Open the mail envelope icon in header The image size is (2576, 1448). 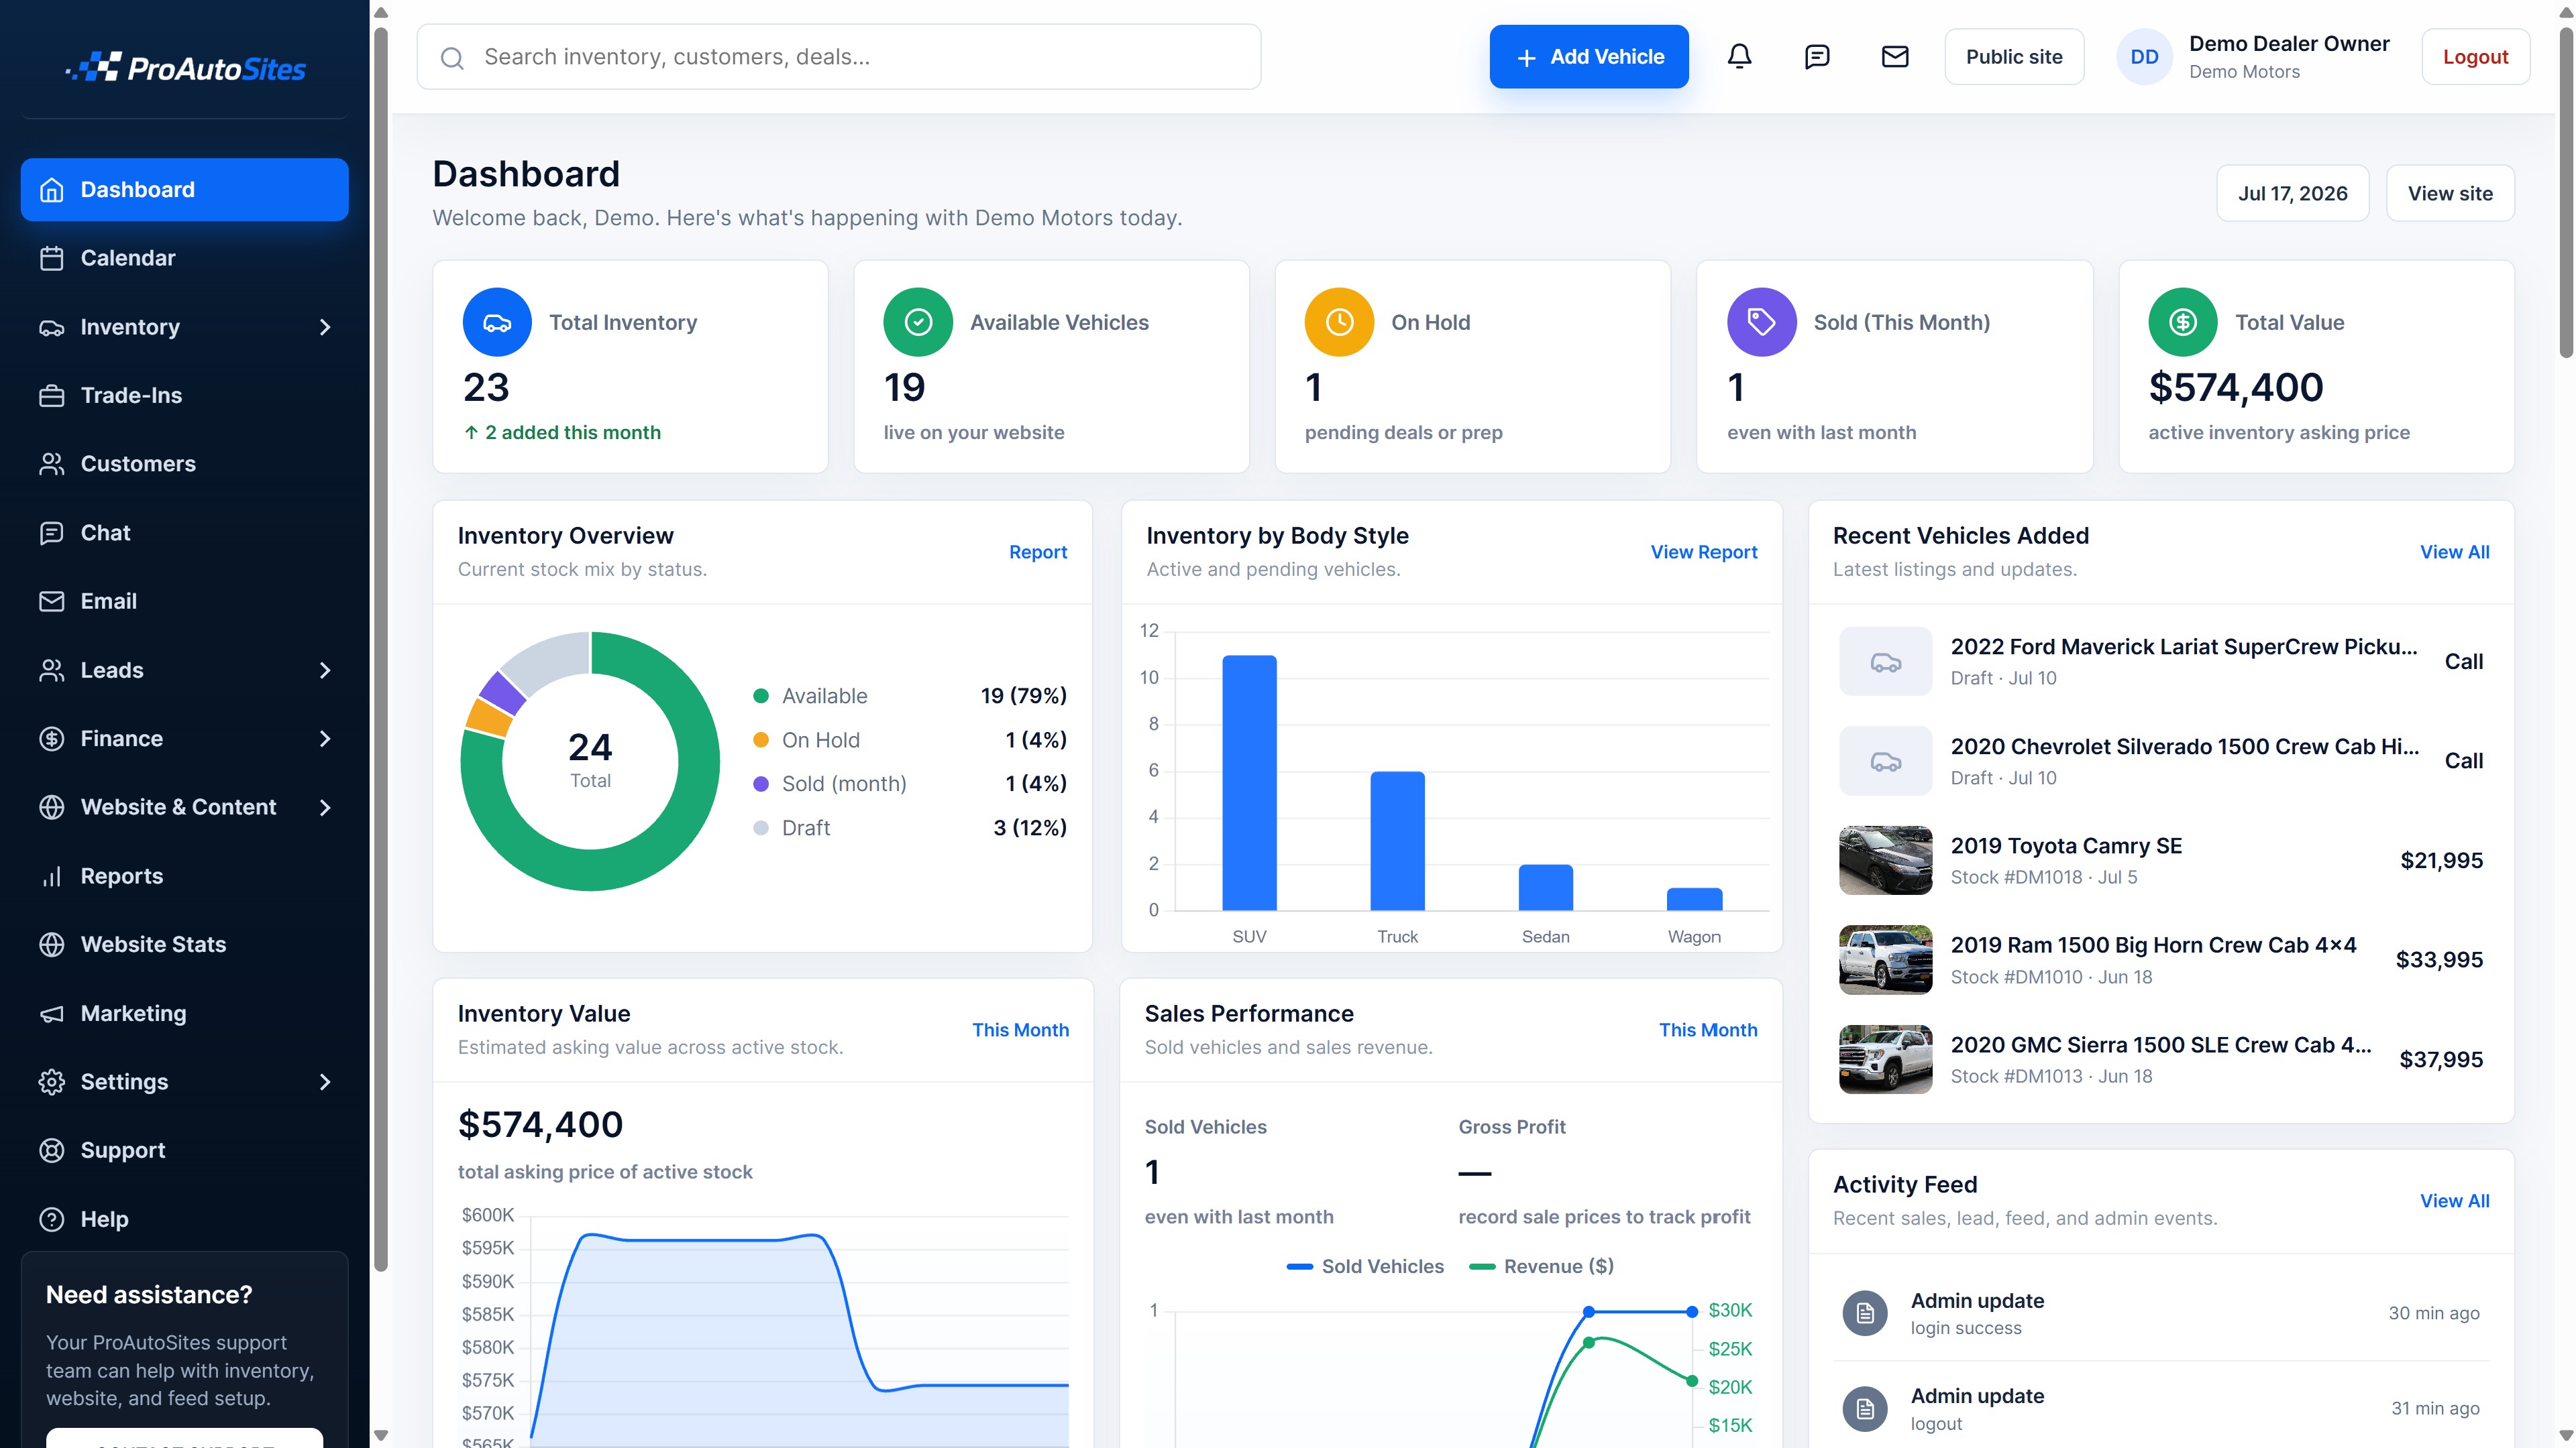click(x=1895, y=57)
